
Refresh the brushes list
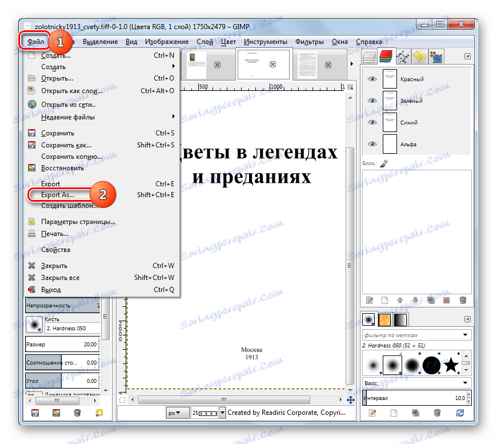click(x=460, y=413)
